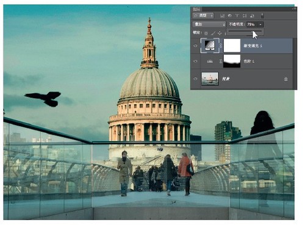Hide the 色阶 1 layer with eye icon

(195, 61)
